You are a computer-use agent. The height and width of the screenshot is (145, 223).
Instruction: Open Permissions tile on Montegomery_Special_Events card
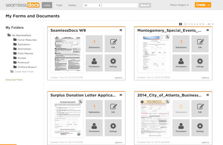[x=181, y=63]
